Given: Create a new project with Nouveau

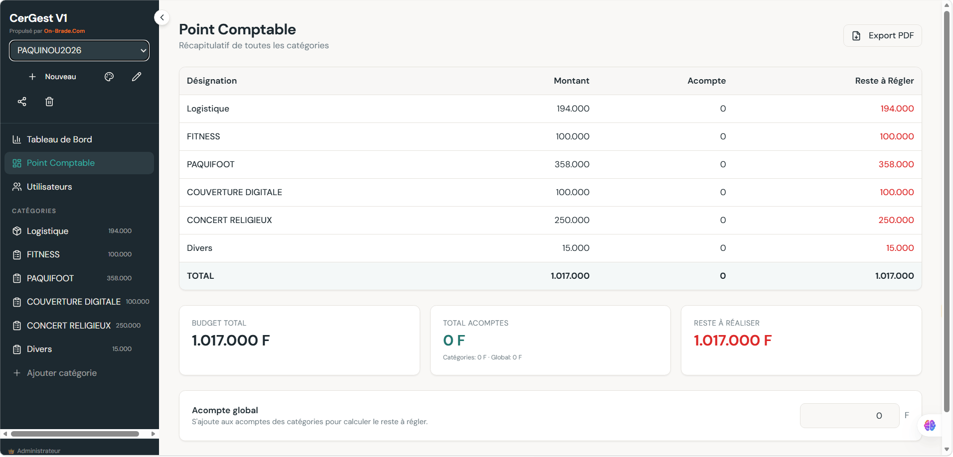Looking at the screenshot, I should tap(52, 77).
